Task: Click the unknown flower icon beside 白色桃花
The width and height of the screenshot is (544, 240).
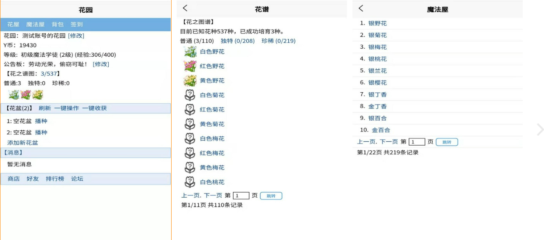Action: coord(190,182)
